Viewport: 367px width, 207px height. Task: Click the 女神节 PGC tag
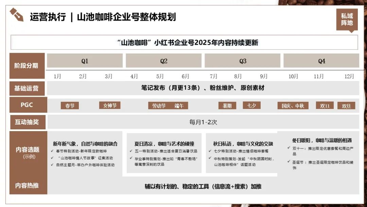click(x=110, y=106)
